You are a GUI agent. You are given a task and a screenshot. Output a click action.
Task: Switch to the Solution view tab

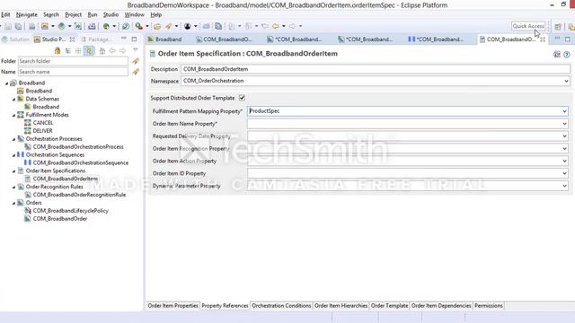pyautogui.click(x=15, y=39)
